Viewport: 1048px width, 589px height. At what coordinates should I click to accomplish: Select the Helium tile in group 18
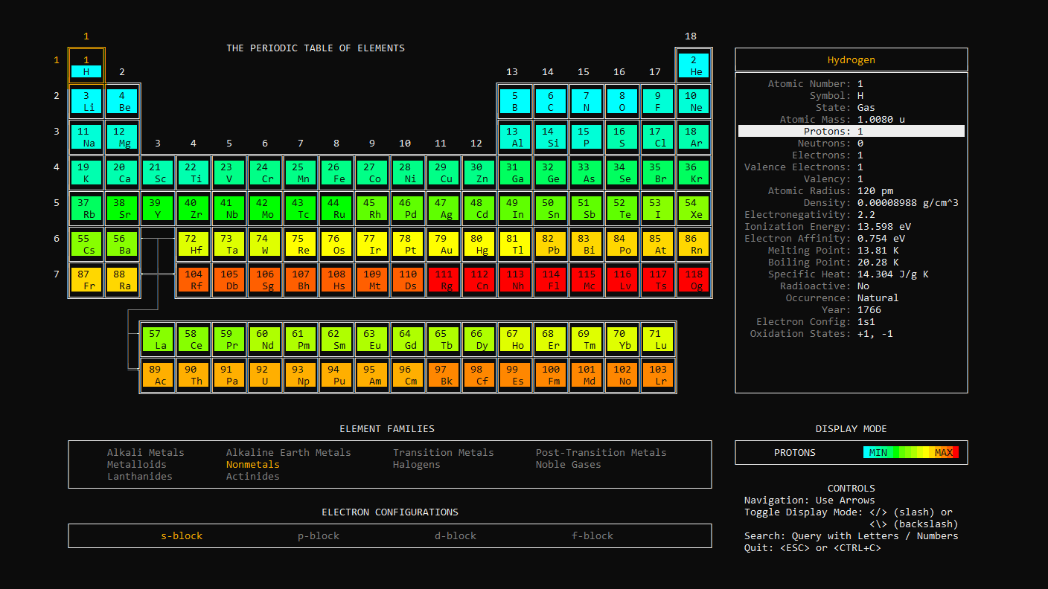694,65
